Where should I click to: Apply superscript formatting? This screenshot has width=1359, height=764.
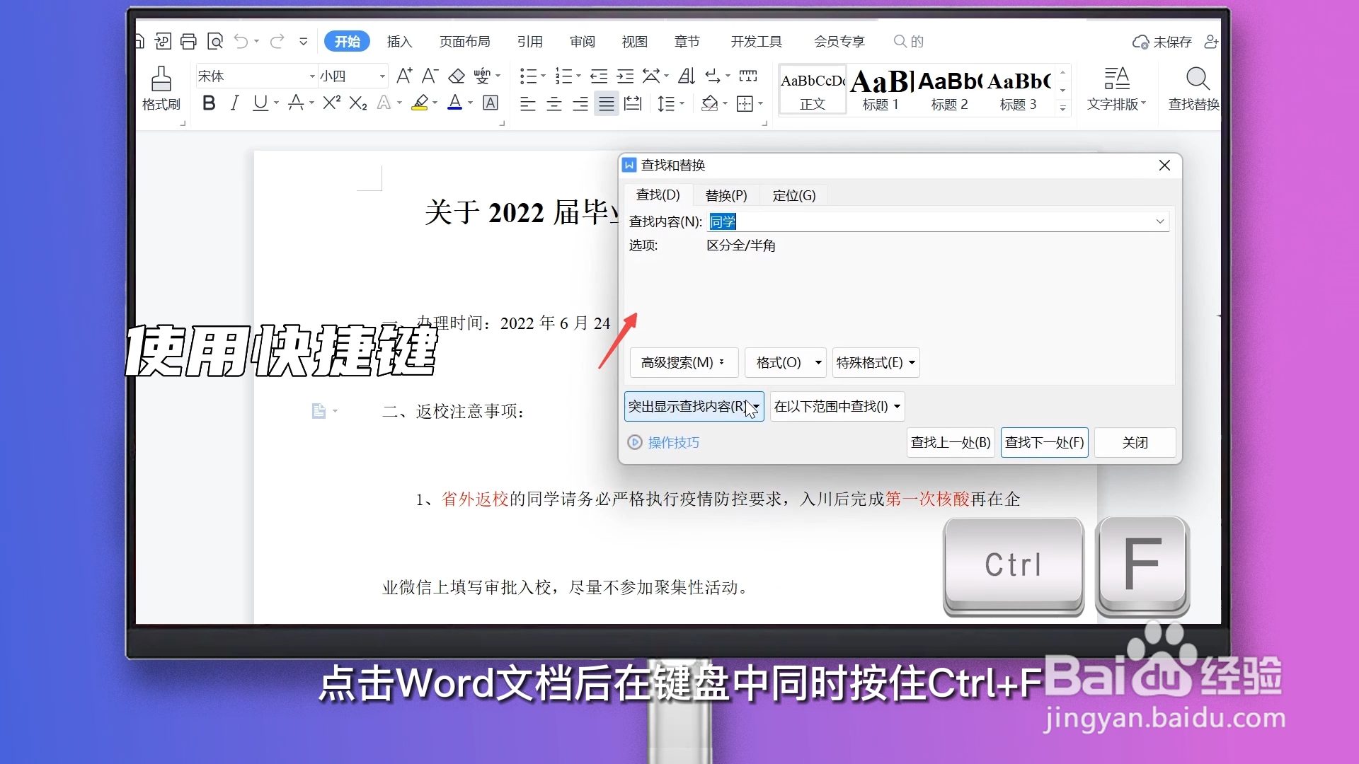point(331,103)
